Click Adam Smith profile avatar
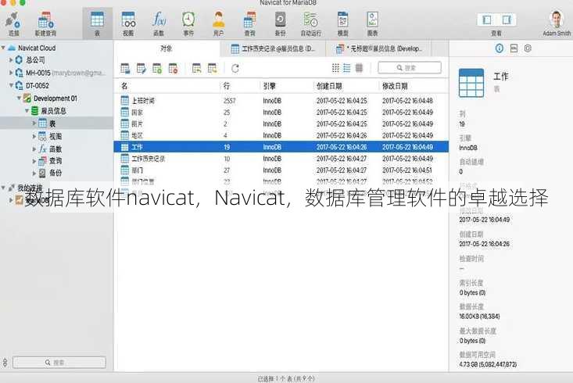Image resolution: width=573 pixels, height=383 pixels. [x=557, y=20]
